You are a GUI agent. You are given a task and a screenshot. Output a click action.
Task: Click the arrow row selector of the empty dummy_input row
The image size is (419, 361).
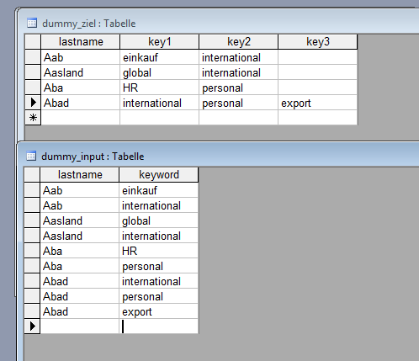click(x=32, y=326)
